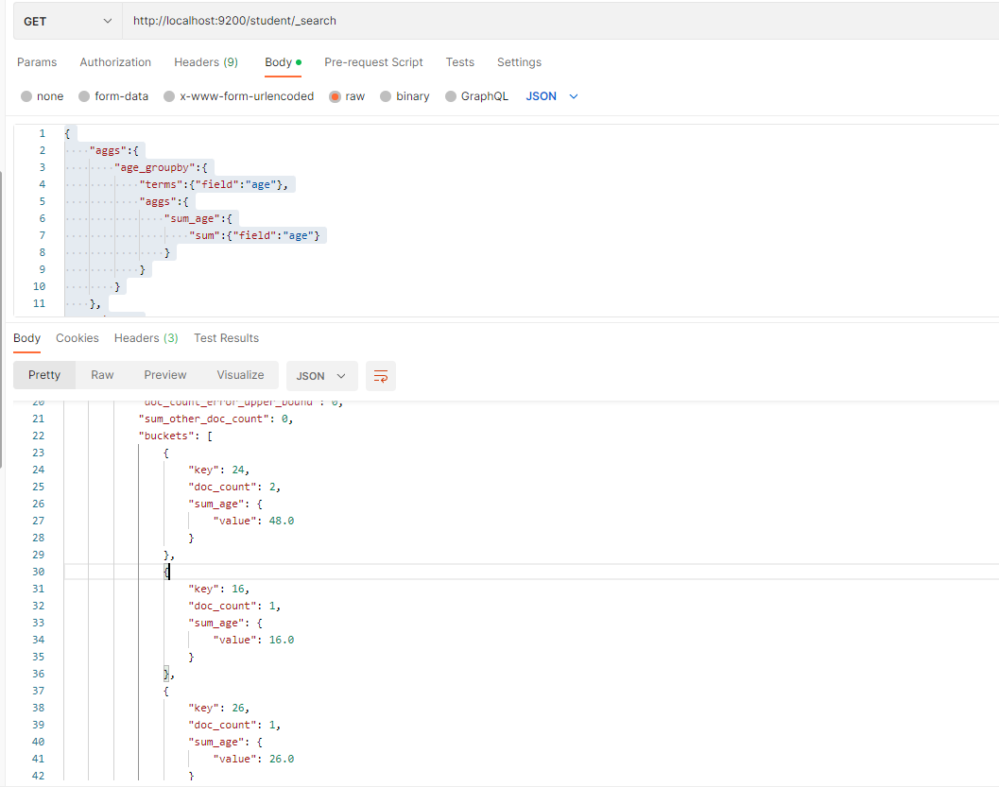Switch to Preview response view

[x=165, y=375]
